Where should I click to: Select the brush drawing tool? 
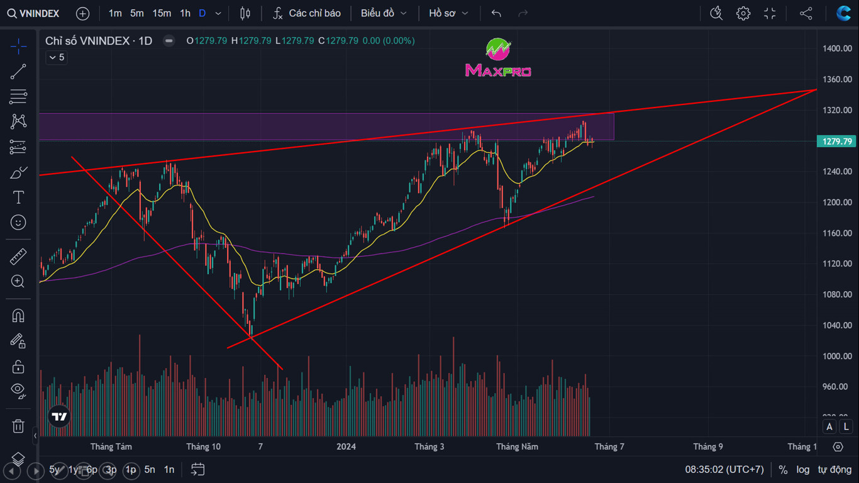(x=18, y=172)
